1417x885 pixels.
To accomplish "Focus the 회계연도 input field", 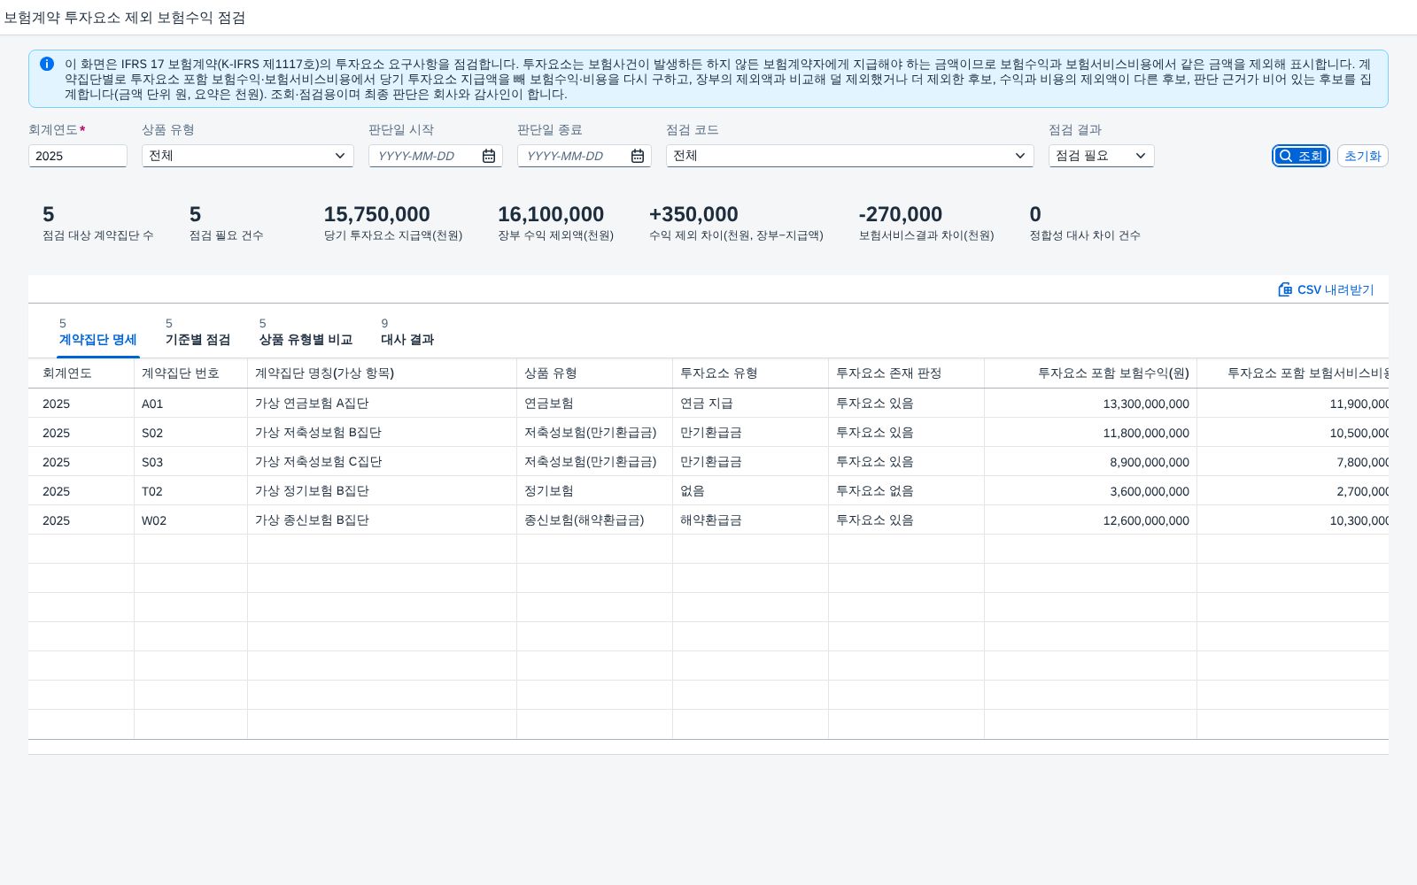I will 78,156.
